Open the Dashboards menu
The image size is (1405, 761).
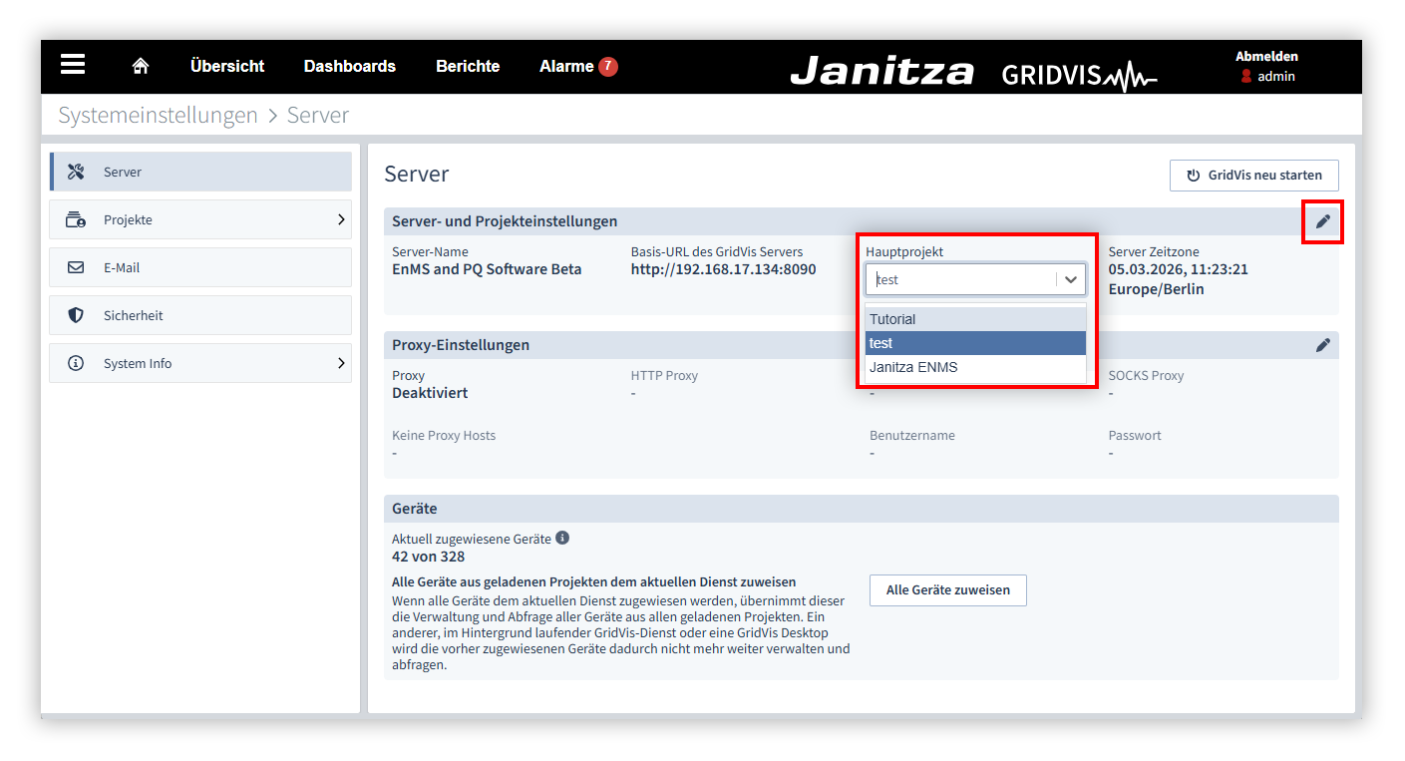350,66
